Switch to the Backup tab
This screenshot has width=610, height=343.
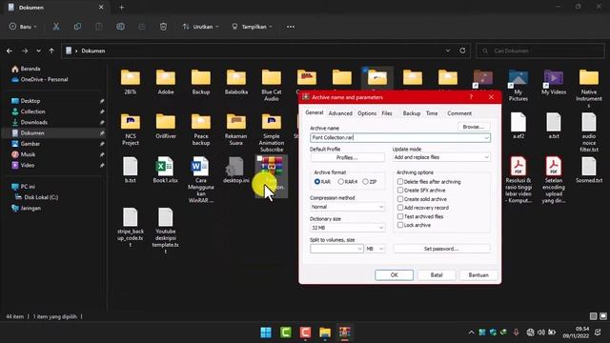(x=411, y=113)
